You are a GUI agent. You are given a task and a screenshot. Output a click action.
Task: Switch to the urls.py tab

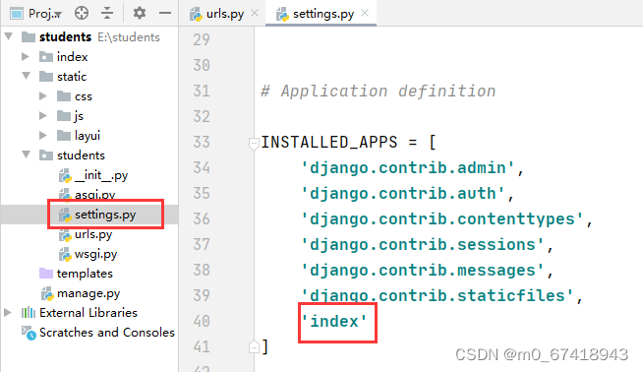click(x=225, y=14)
